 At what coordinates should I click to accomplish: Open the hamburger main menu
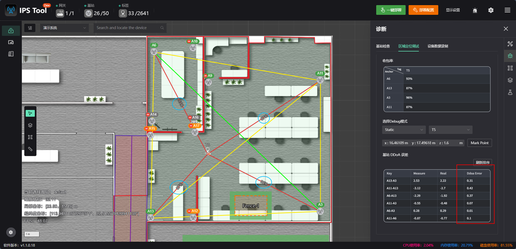(x=507, y=10)
